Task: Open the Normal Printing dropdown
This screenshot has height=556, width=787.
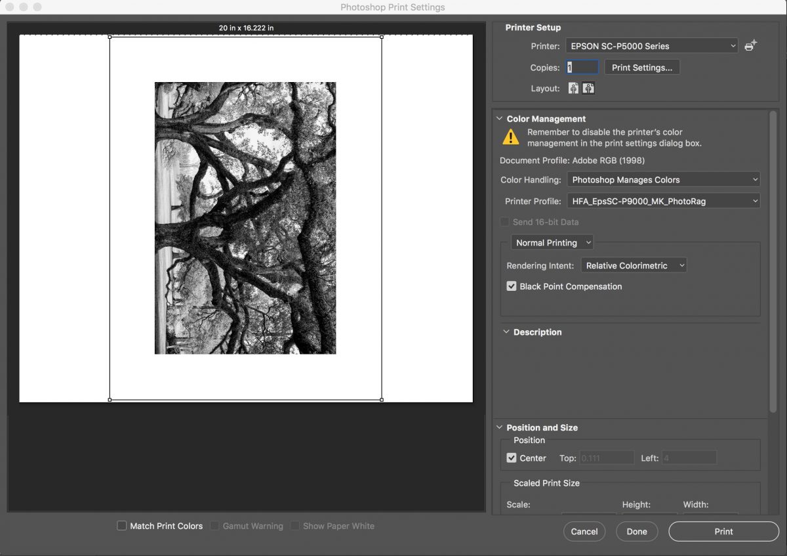Action: (x=552, y=242)
